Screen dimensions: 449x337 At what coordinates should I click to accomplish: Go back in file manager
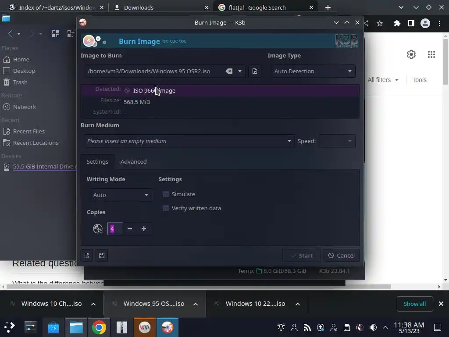point(10,34)
